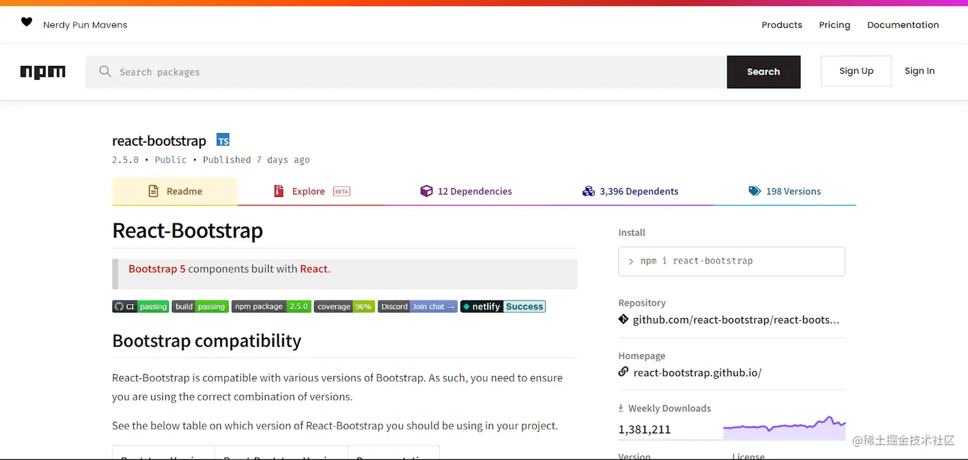Click the react-bootstrap package name heading
968x460 pixels.
(159, 141)
